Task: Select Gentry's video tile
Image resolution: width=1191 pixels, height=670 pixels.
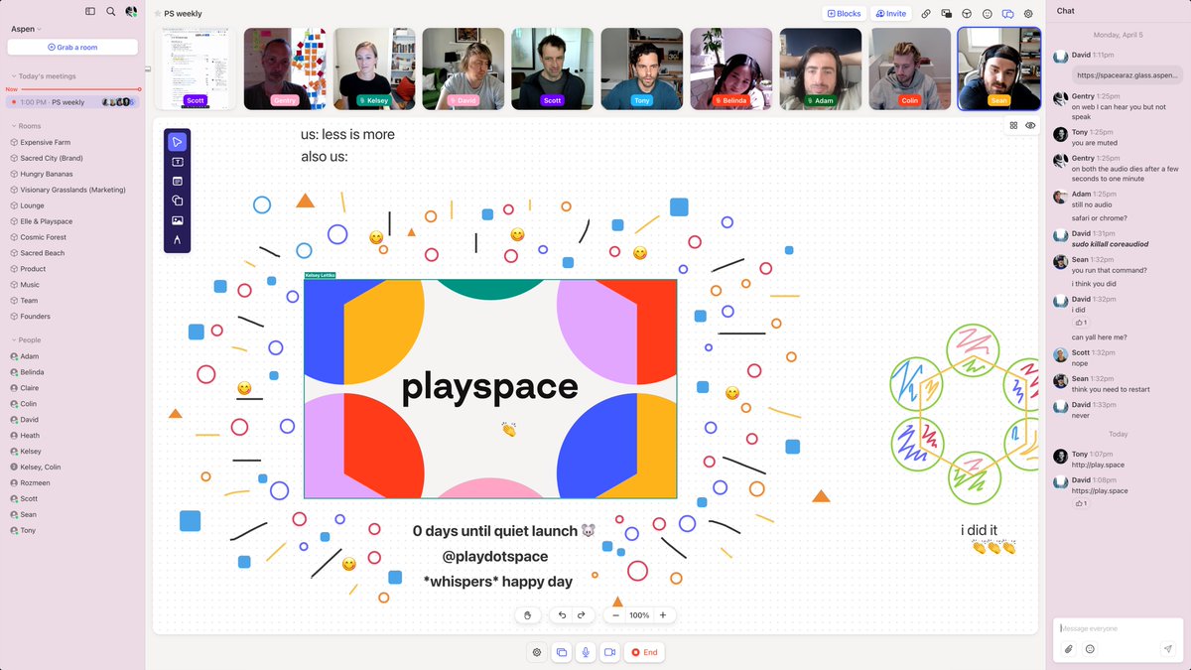Action: tap(285, 68)
